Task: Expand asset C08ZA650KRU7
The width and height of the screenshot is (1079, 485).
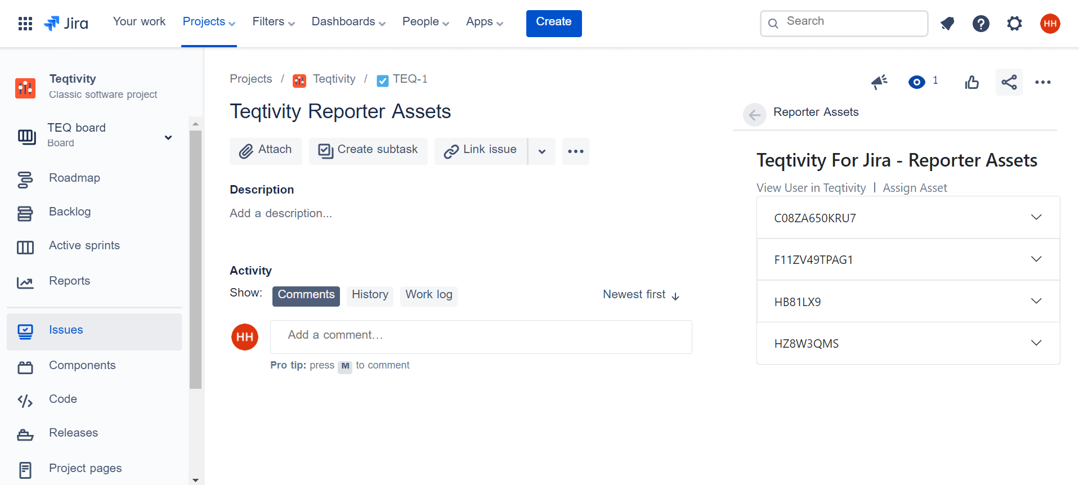Action: pyautogui.click(x=908, y=218)
